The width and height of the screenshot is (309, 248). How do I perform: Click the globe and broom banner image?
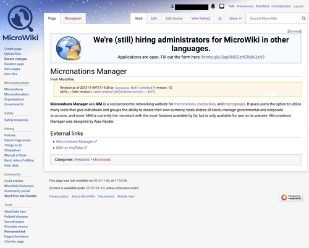tap(69, 48)
